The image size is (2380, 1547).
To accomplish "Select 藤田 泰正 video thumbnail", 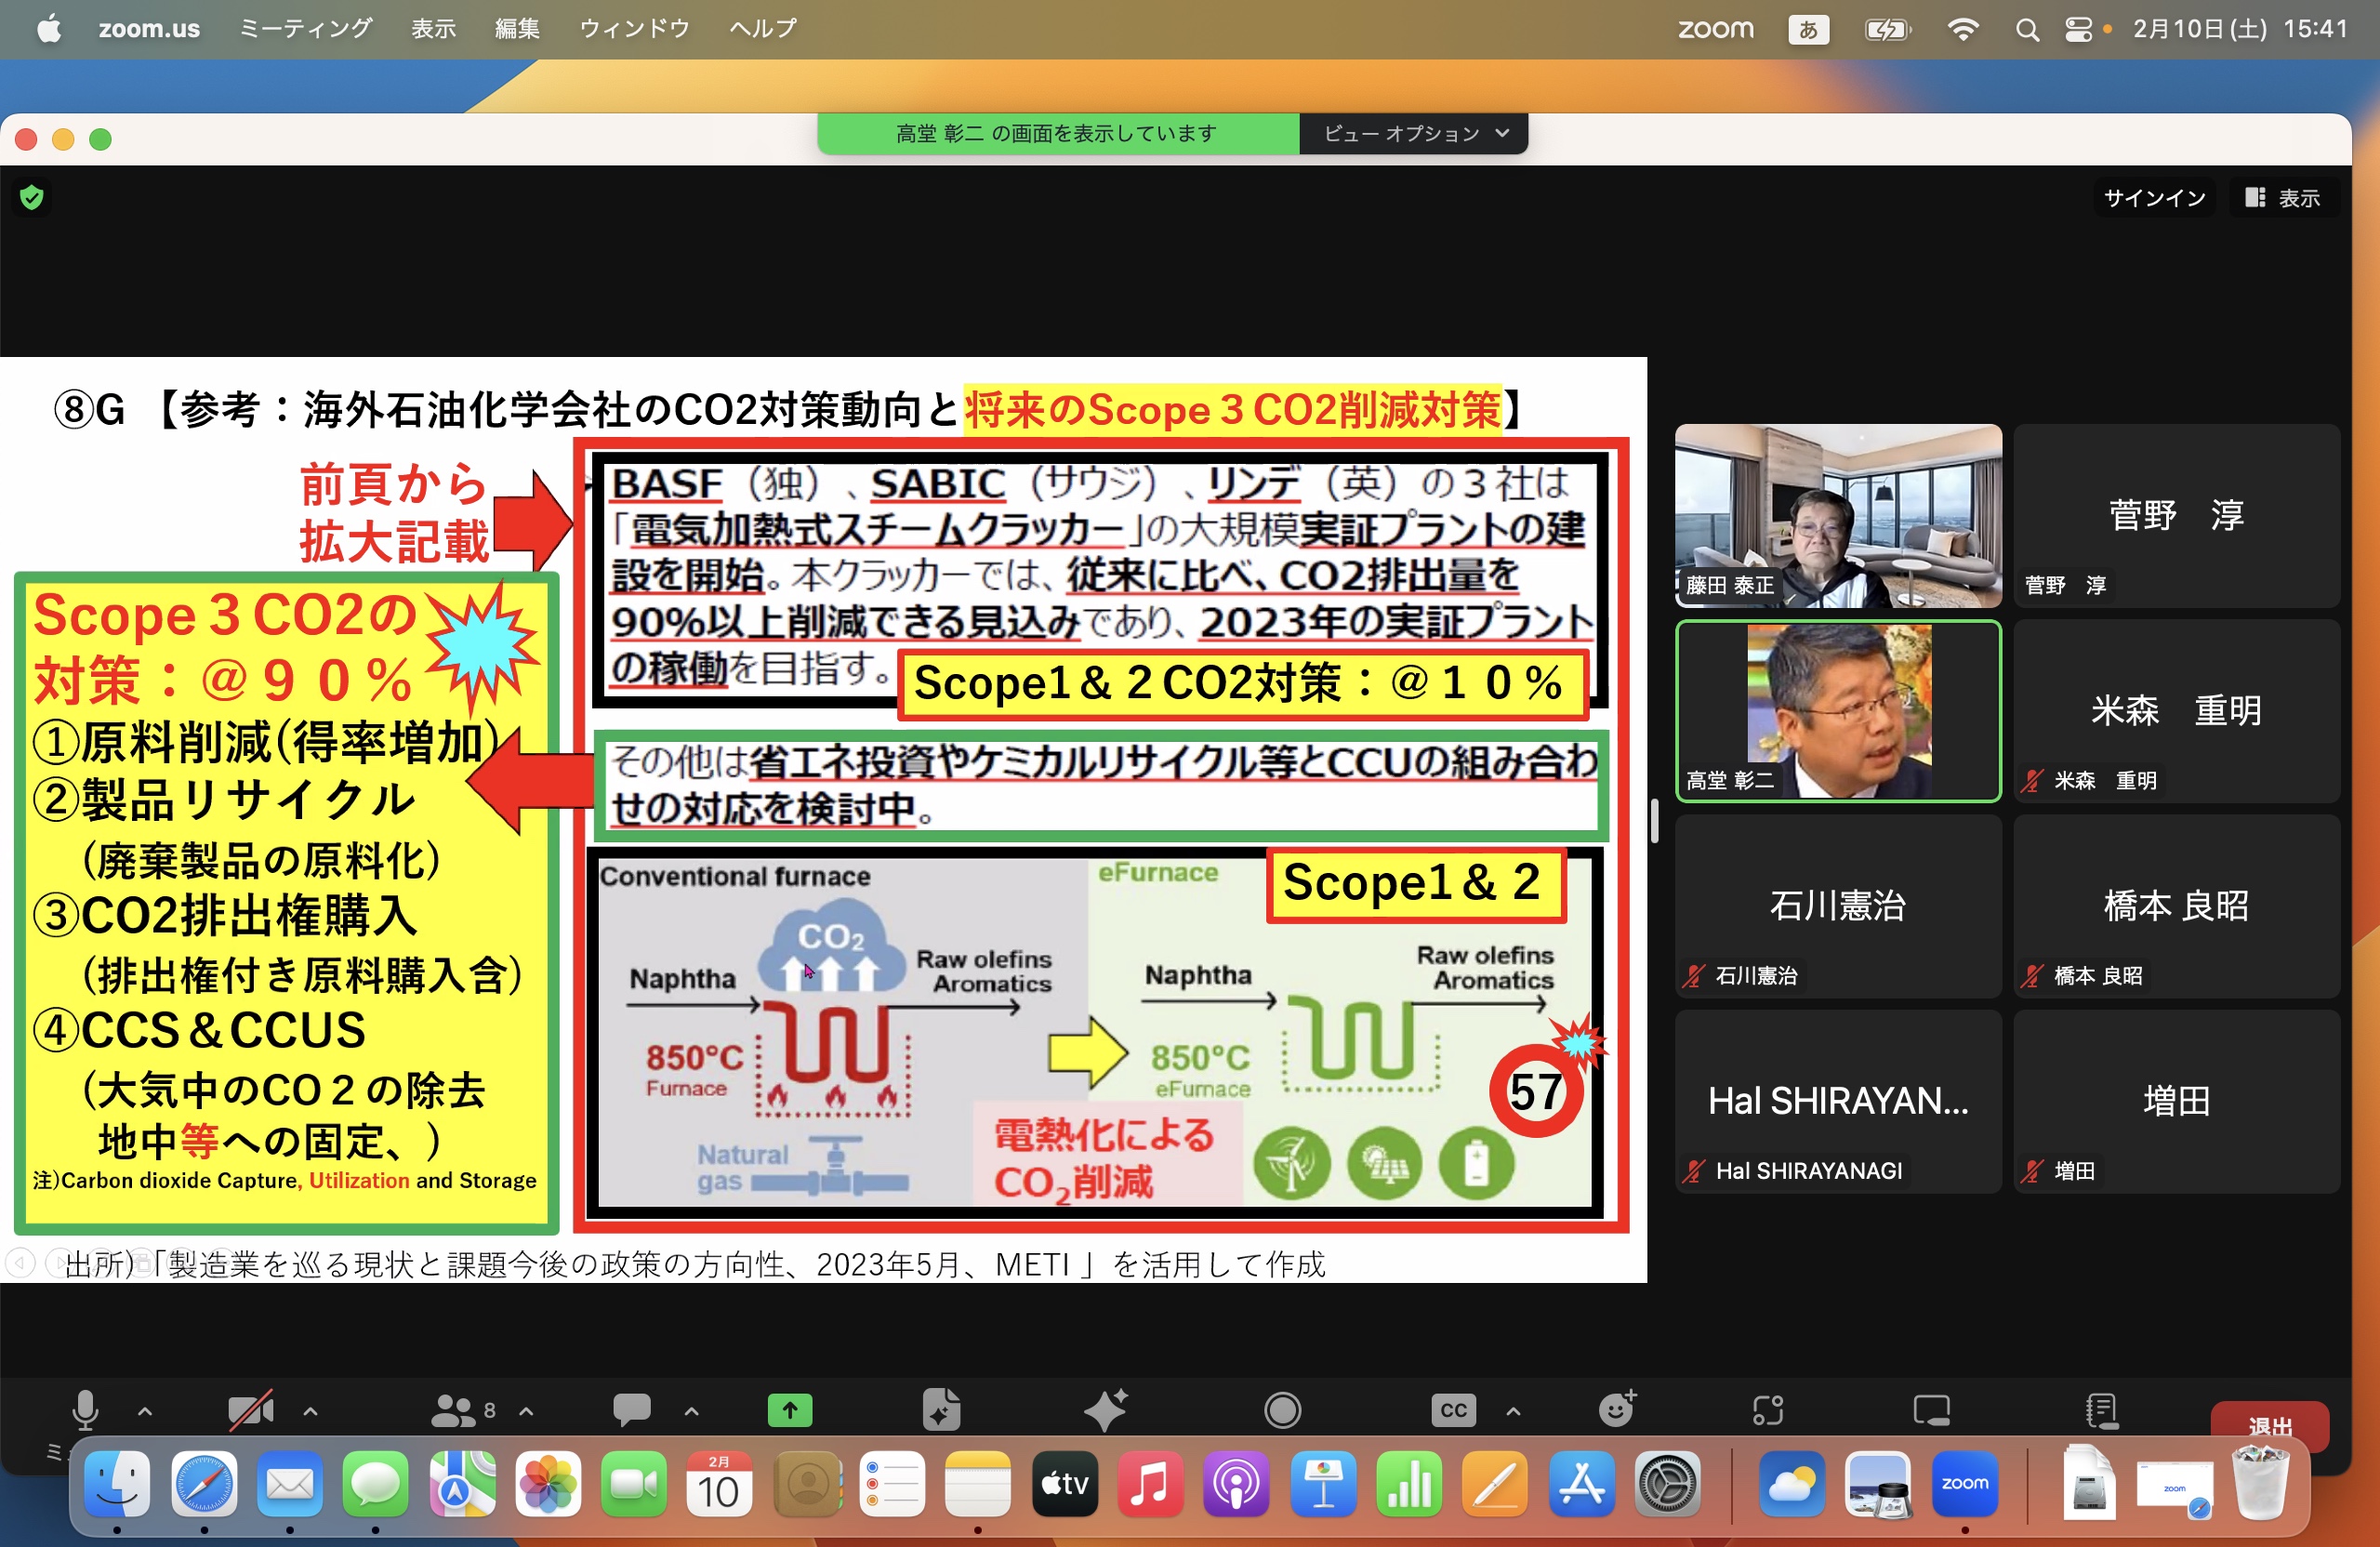I will click(1838, 515).
